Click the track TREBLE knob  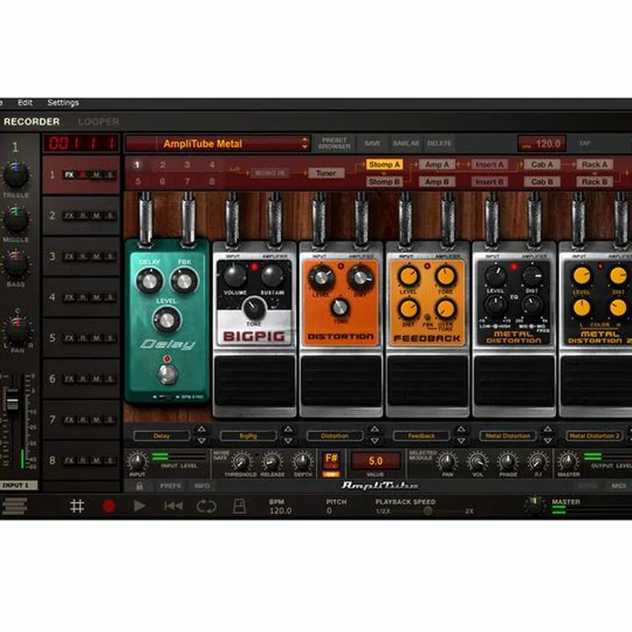coord(16,175)
